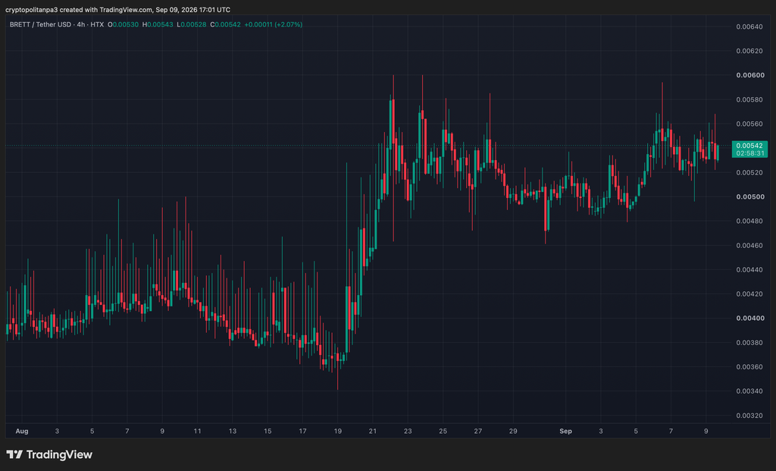Viewport: 776px width, 471px height.
Task: Select the Sep date axis label
Action: click(565, 432)
